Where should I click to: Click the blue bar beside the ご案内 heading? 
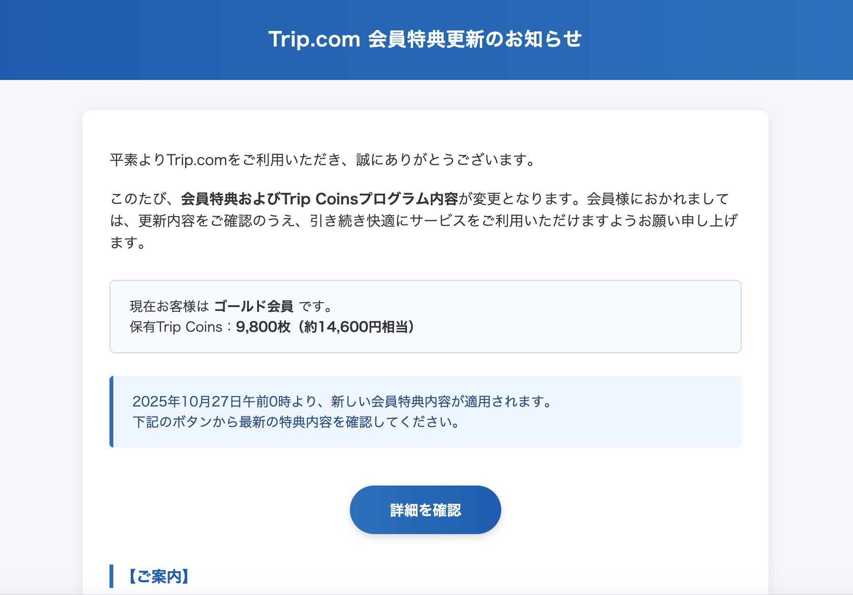click(111, 576)
